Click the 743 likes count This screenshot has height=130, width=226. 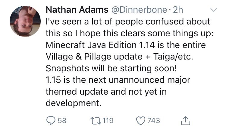point(154,121)
